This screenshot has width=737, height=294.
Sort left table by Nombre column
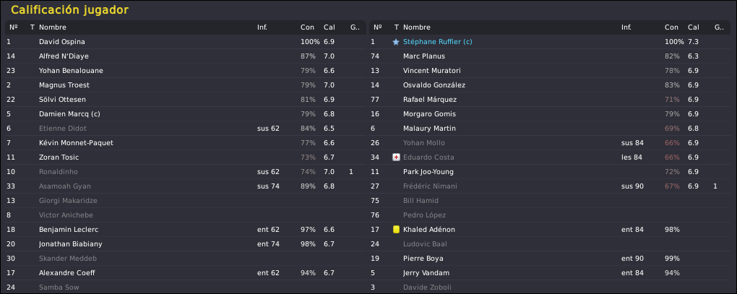53,27
